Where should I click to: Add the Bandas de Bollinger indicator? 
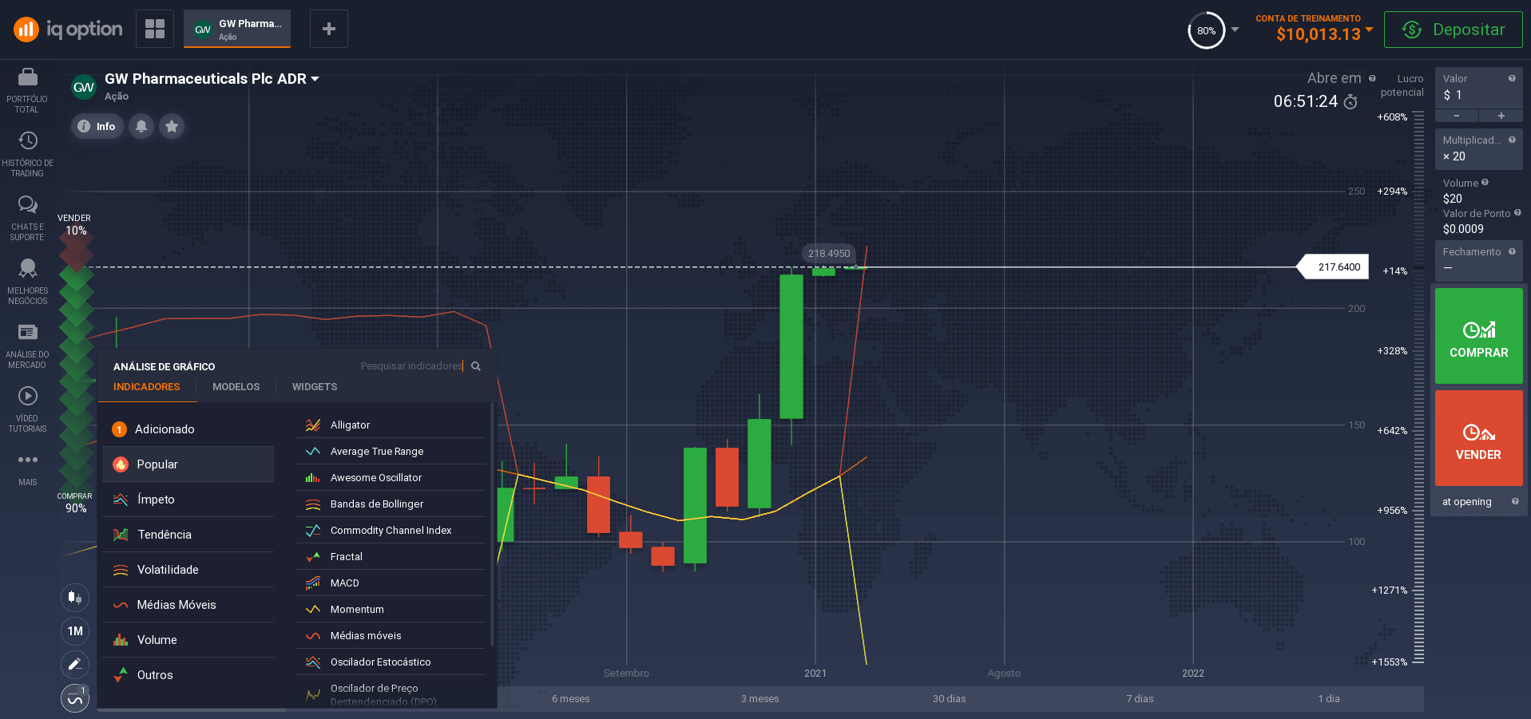tap(391, 504)
